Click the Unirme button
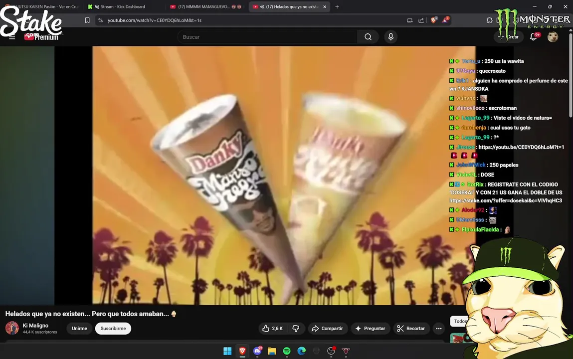This screenshot has width=573, height=359. (79, 328)
